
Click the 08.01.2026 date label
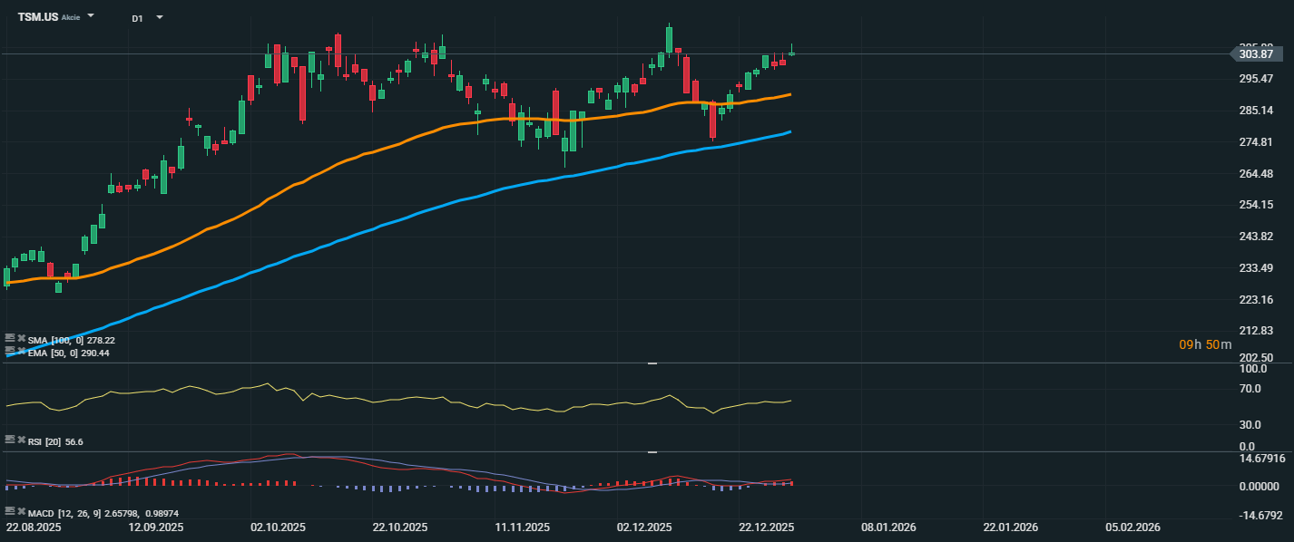[x=889, y=527]
